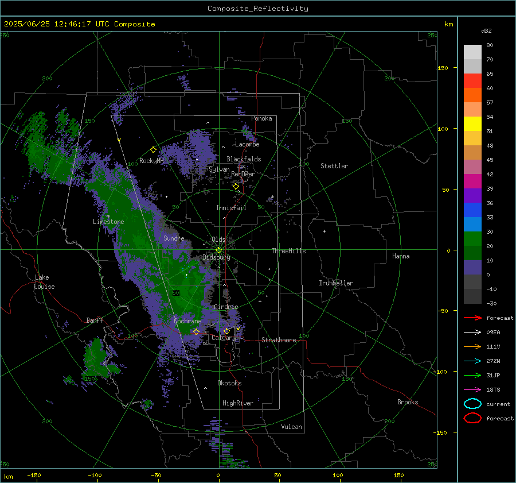This screenshot has height=483, width=516.
Task: Click the -100 tick on bottom axis
Action: coord(95,475)
